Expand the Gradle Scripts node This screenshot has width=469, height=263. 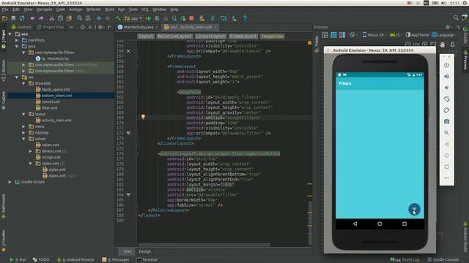10,182
